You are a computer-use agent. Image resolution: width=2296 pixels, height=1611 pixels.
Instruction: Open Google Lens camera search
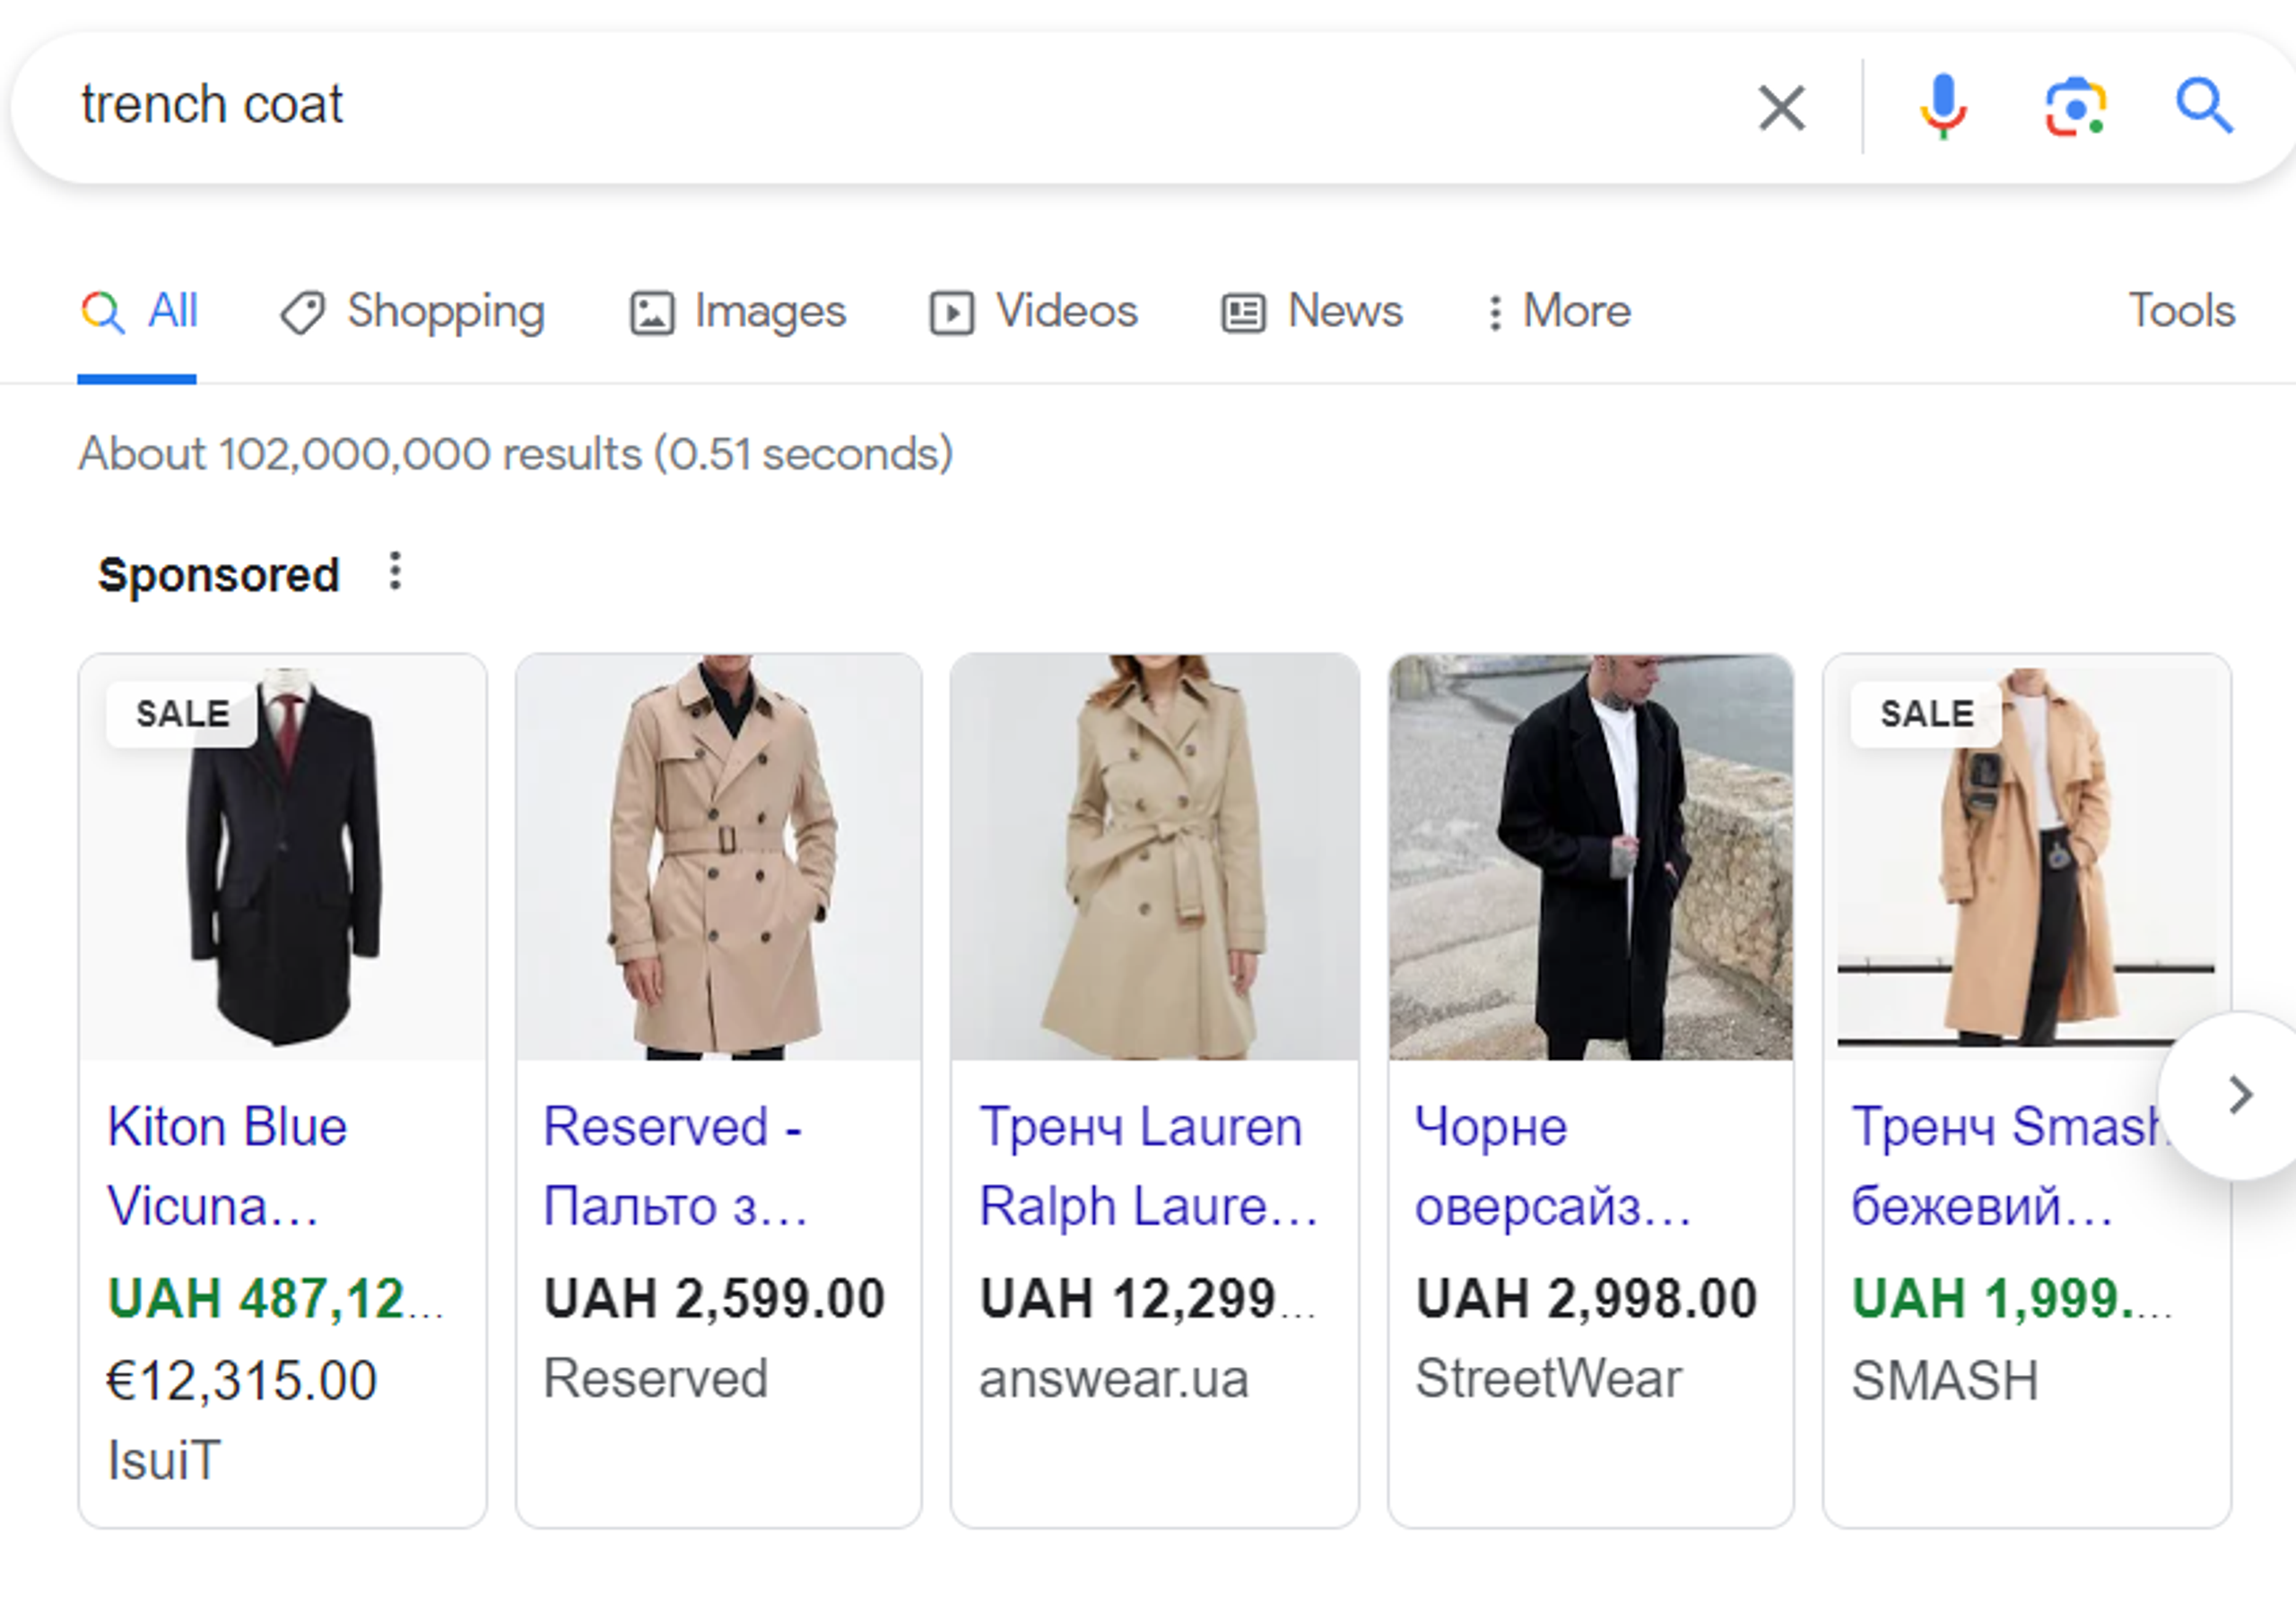2075,106
